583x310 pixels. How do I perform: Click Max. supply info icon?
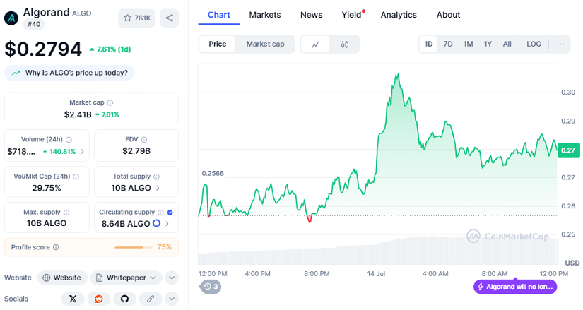[66, 213]
